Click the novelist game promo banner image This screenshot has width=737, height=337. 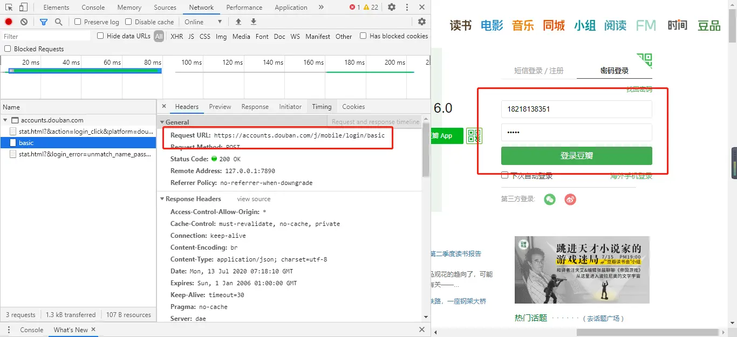[x=582, y=270]
